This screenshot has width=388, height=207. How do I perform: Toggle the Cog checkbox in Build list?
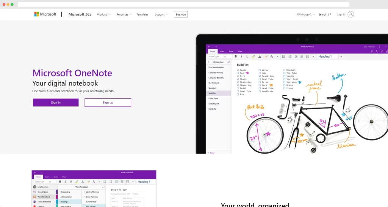(238, 73)
